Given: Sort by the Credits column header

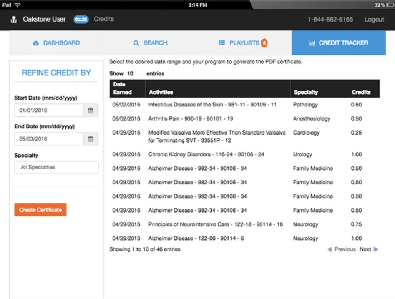Looking at the screenshot, I should (364, 88).
